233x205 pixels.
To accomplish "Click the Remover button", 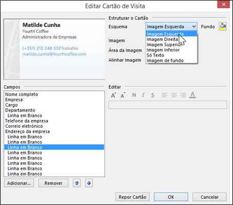I will point(53,183).
